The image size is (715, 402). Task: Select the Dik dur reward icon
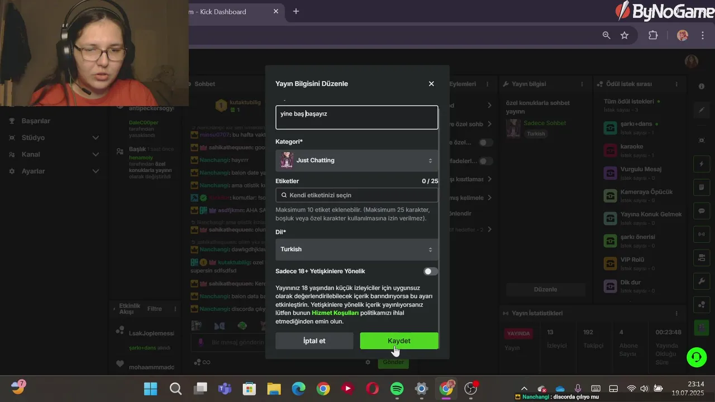click(611, 286)
